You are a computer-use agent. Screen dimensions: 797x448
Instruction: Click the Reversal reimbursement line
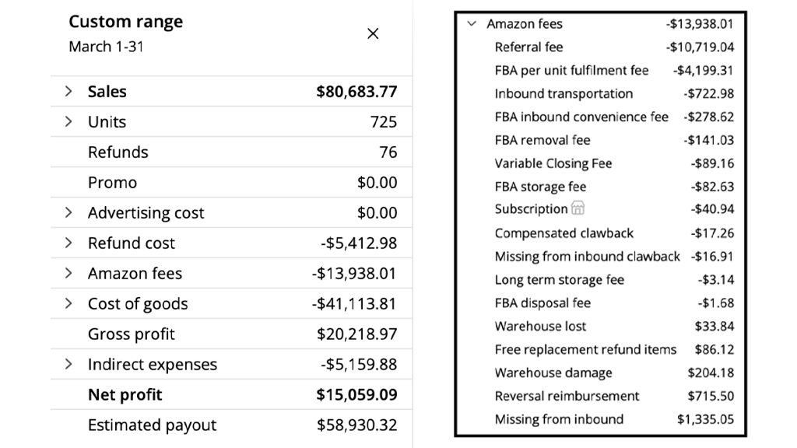click(567, 396)
